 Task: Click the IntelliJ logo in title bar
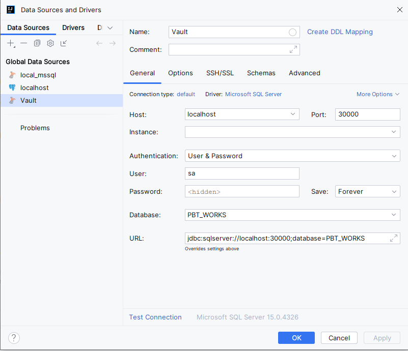coord(11,10)
